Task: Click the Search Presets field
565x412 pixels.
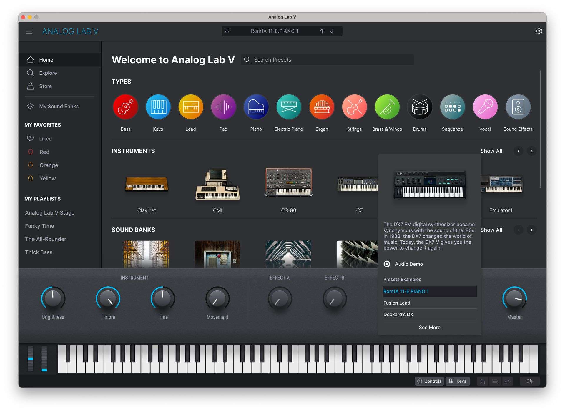Action: tap(328, 60)
